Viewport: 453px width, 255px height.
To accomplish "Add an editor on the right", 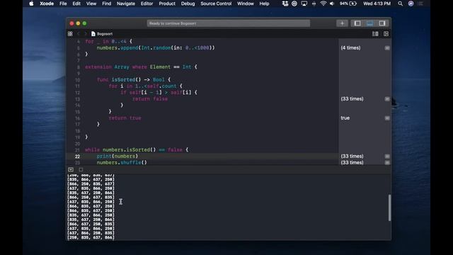I will pos(386,34).
